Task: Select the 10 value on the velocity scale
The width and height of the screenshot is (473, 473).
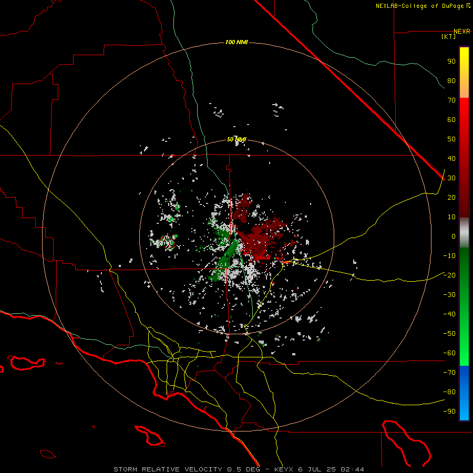Action: (451, 217)
